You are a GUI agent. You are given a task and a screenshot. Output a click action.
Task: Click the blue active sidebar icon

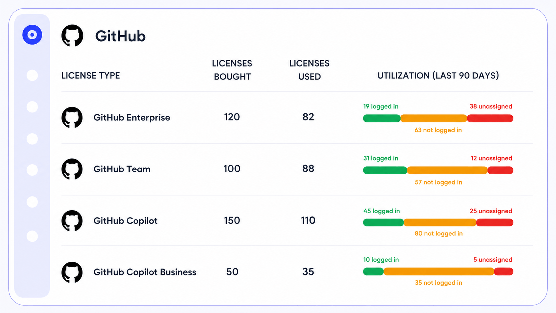pyautogui.click(x=32, y=35)
